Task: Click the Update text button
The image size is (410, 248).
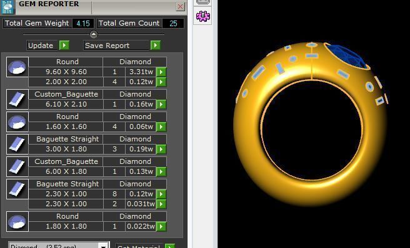Action: tap(42, 45)
